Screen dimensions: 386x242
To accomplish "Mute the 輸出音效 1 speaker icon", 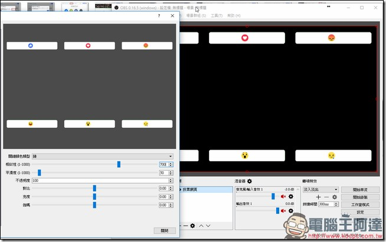I will pyautogui.click(x=283, y=210).
